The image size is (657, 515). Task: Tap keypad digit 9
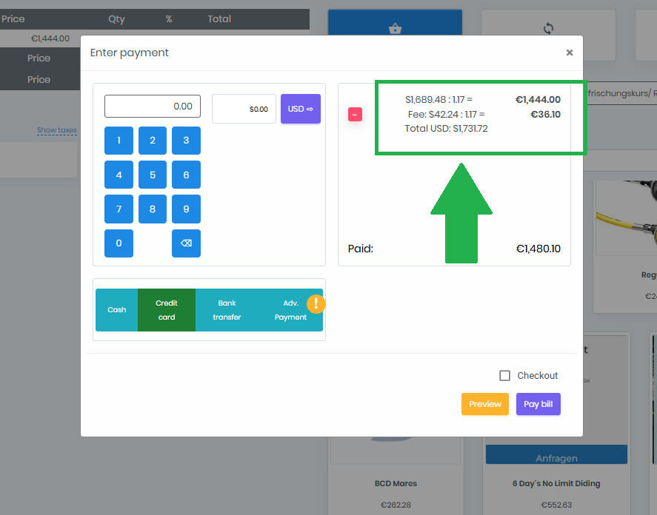click(186, 209)
